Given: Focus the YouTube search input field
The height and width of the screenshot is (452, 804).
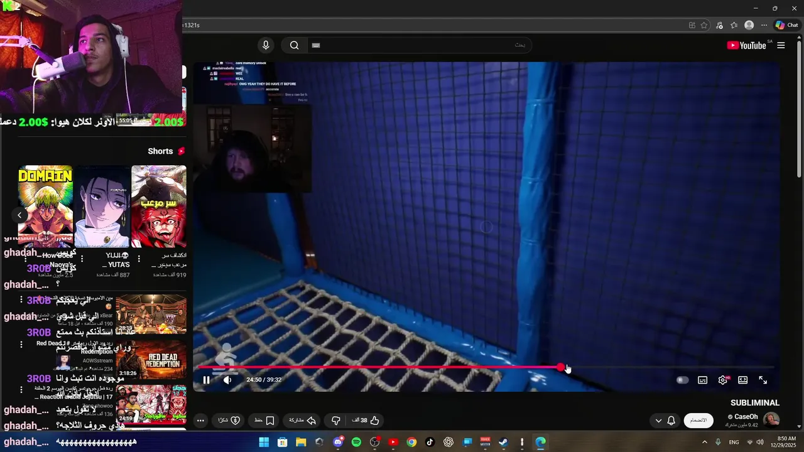Looking at the screenshot, I should click(418, 45).
